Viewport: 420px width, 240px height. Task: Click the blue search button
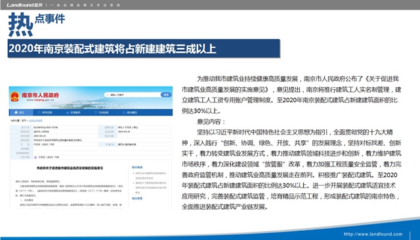[x=166, y=94]
